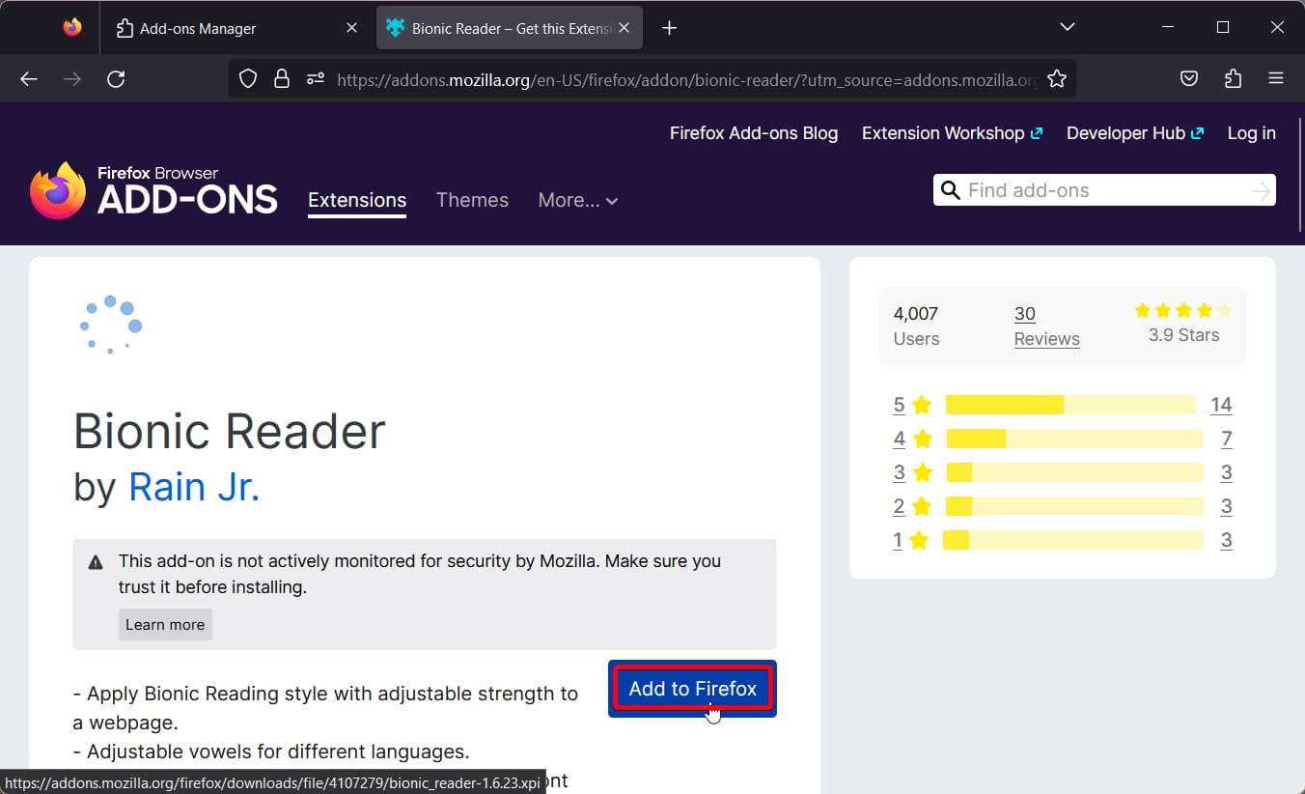1305x794 pixels.
Task: Click the Add to Firefox button
Action: [693, 689]
